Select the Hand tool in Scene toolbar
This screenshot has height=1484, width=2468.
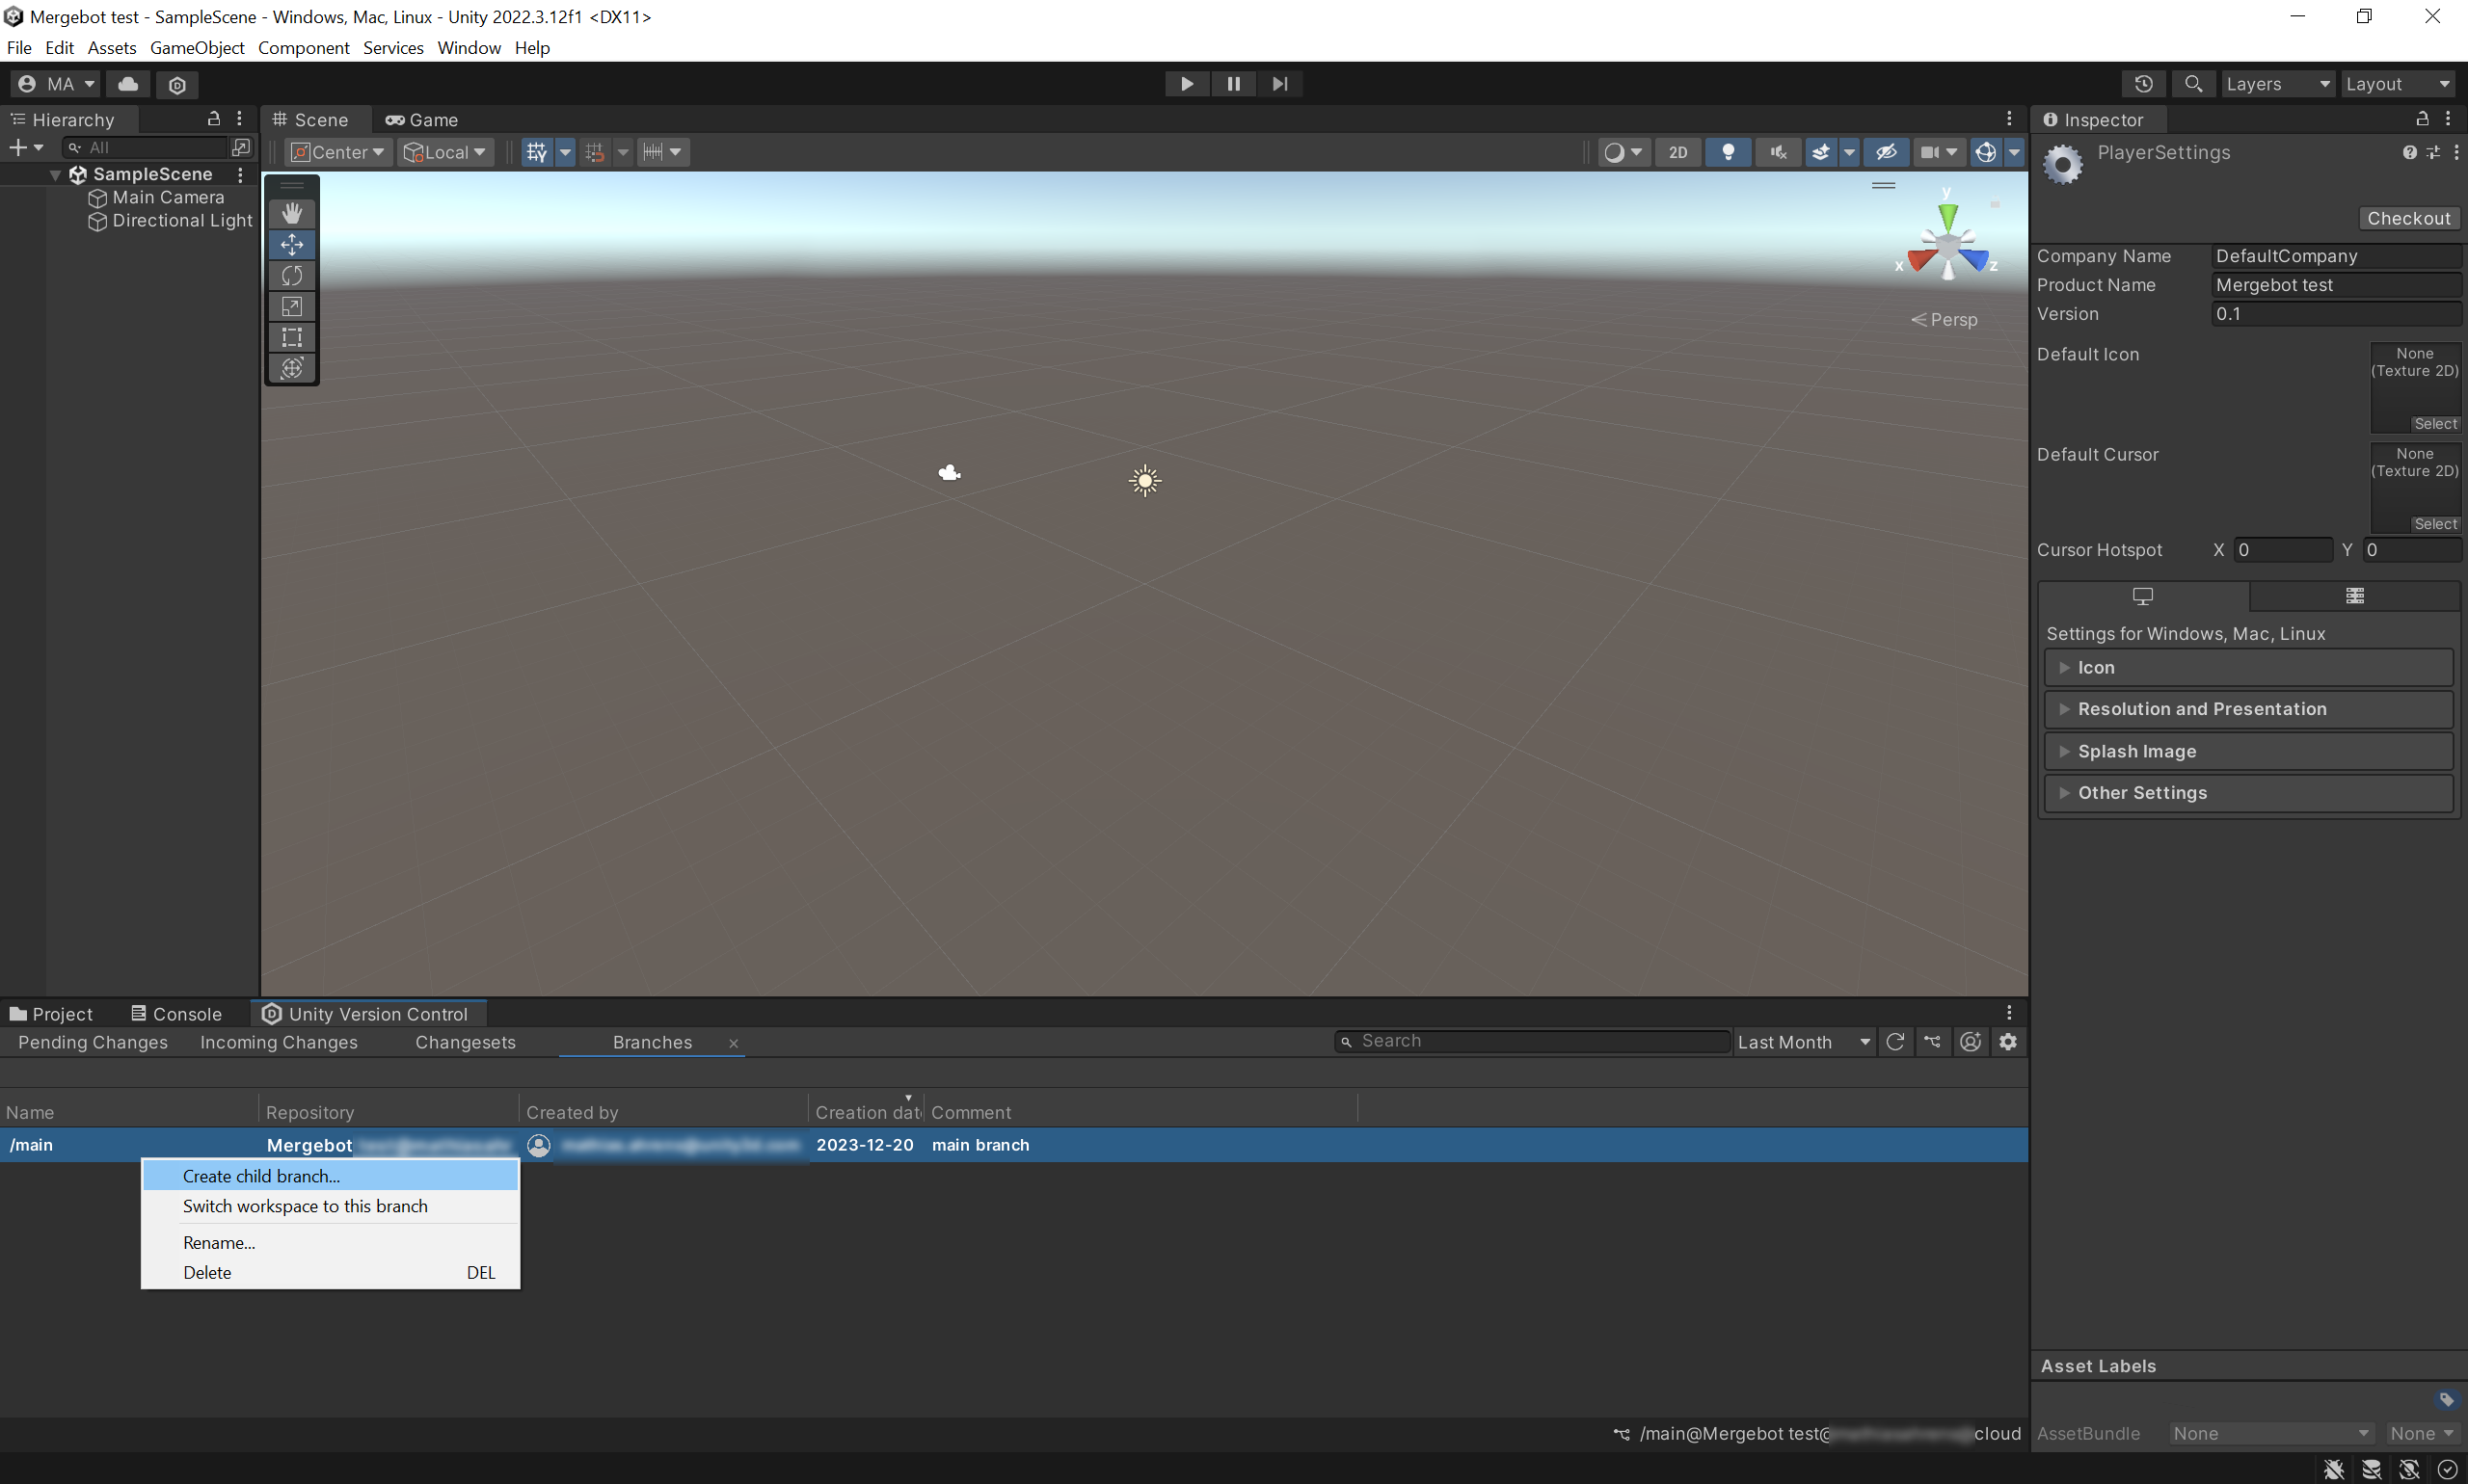pyautogui.click(x=291, y=213)
